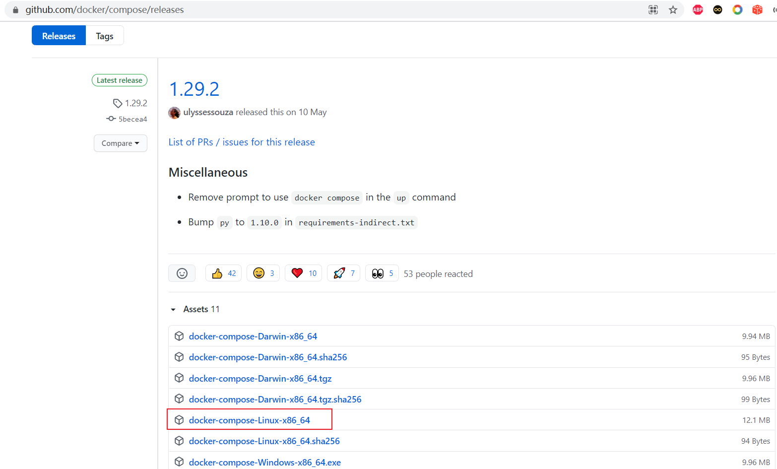The height and width of the screenshot is (469, 777).
Task: Download docker-compose-Linux-x86_64 asset
Action: point(249,420)
